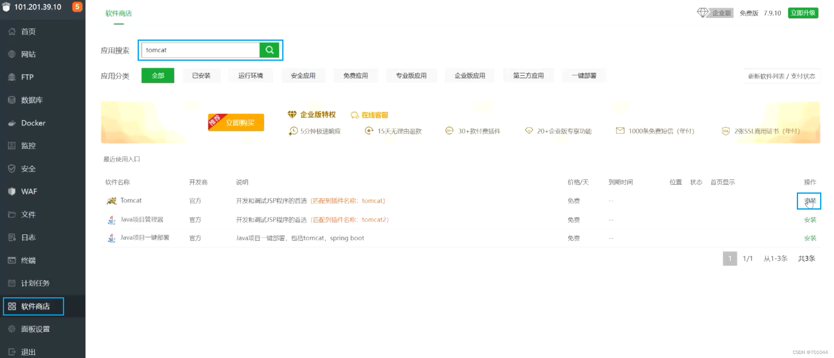Screen dimensions: 834x358
Task: Click 安装 for Java项目一键部署 row
Action: coord(810,238)
